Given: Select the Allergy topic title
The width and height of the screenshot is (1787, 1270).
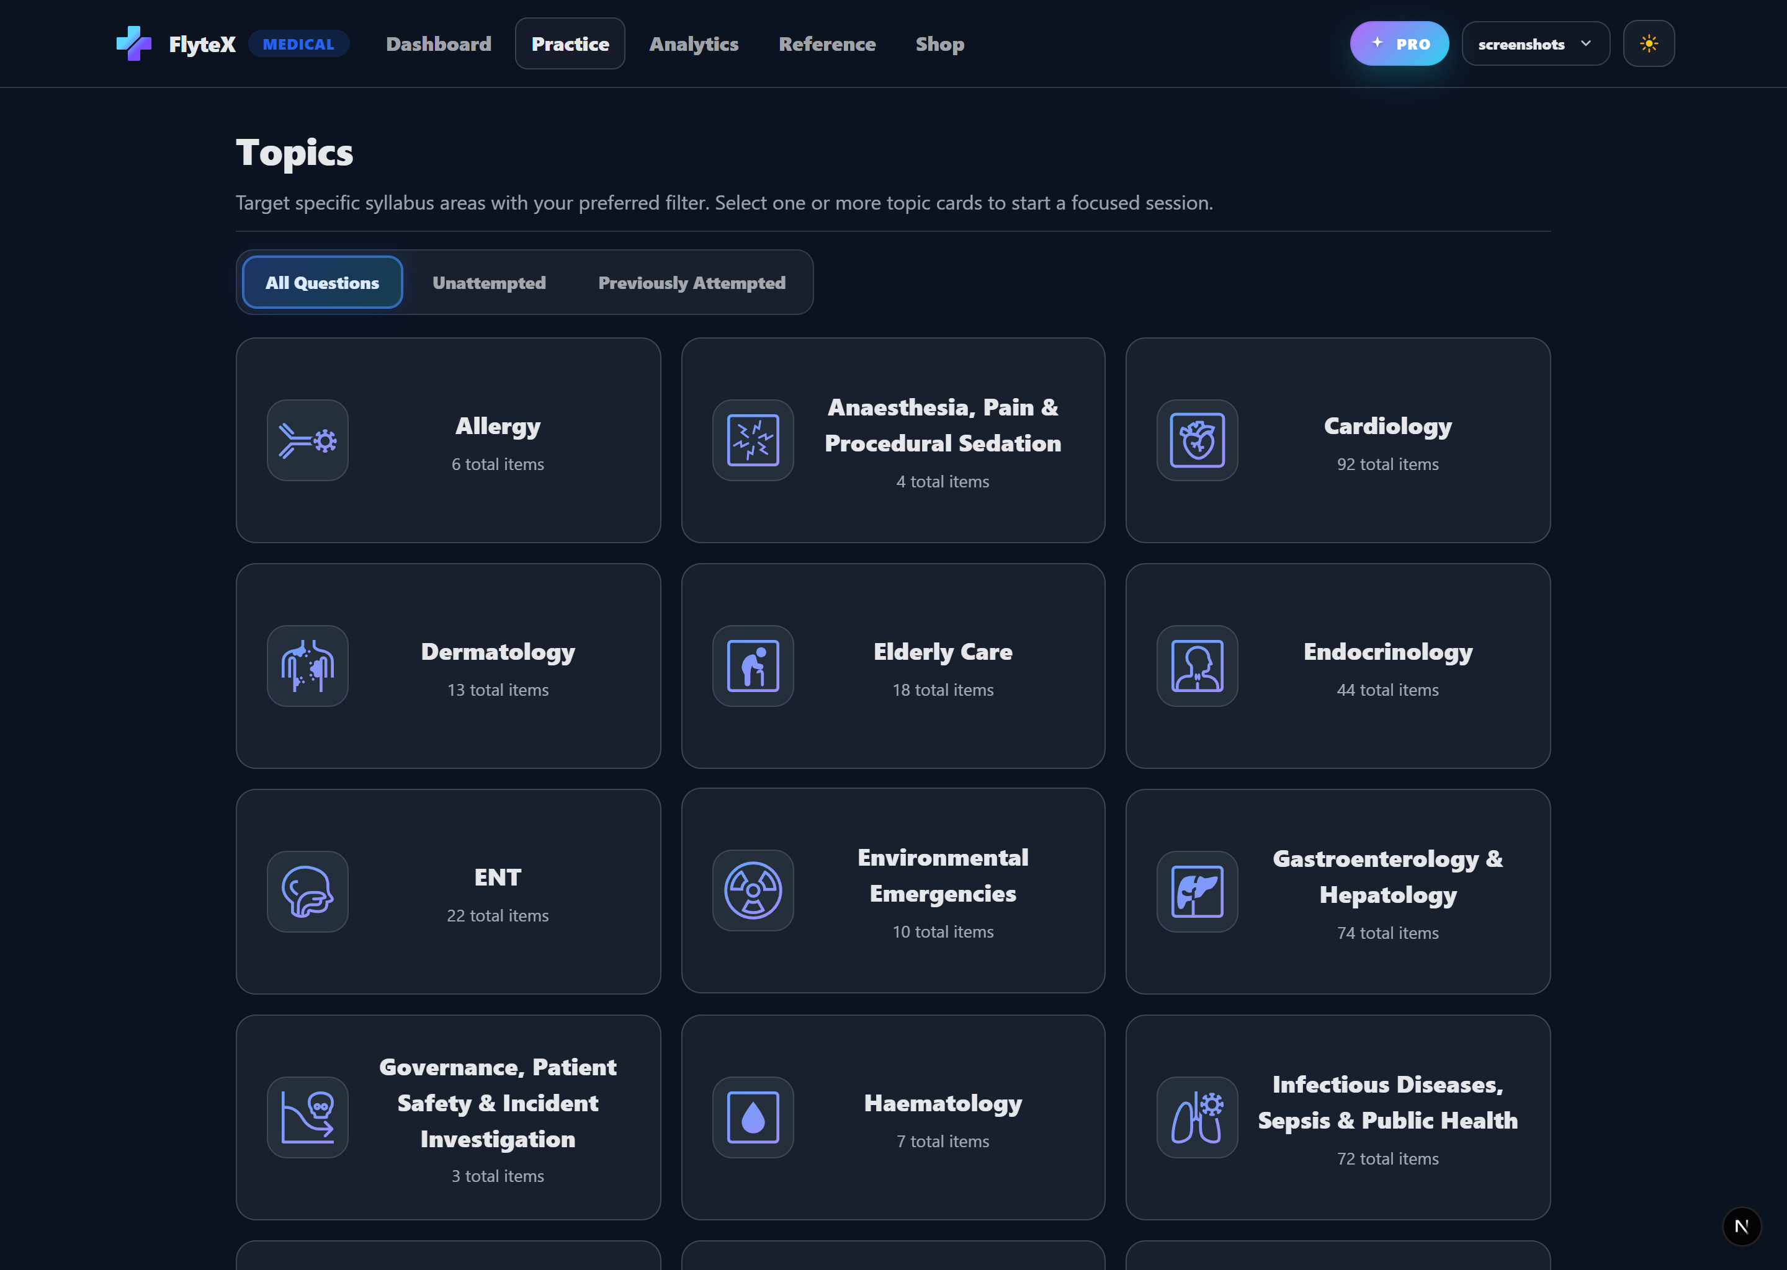Looking at the screenshot, I should point(498,426).
